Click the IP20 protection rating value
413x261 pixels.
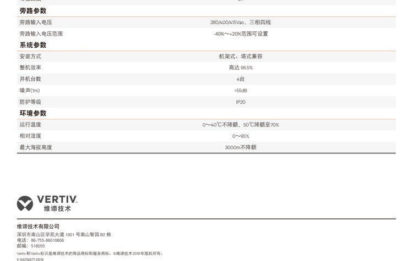(x=241, y=102)
